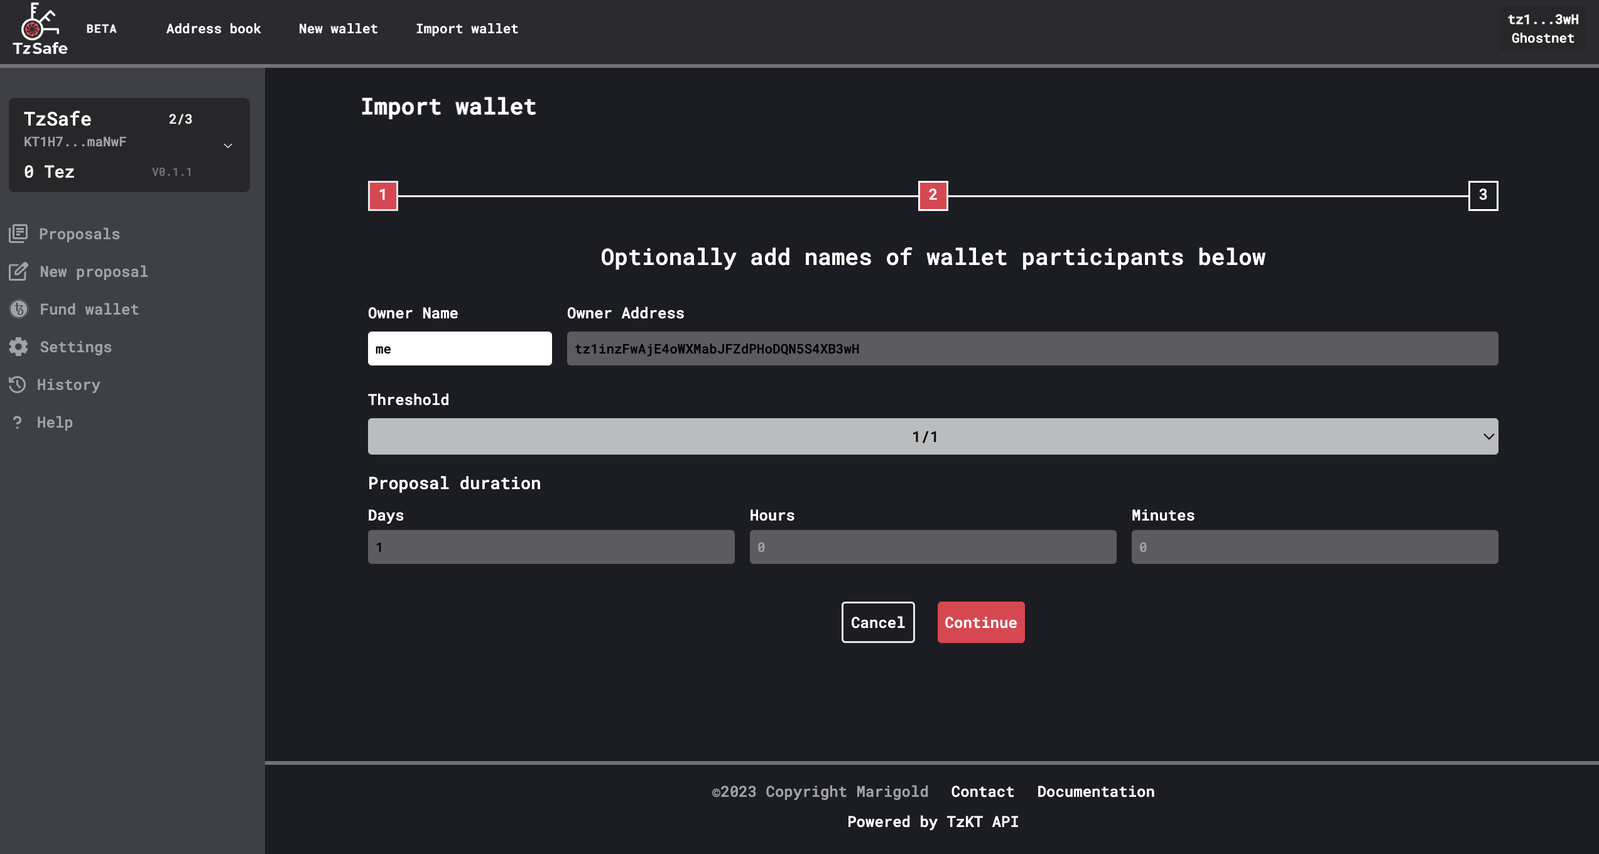This screenshot has height=854, width=1599.
Task: Click the TzSafe logo icon
Action: (40, 29)
